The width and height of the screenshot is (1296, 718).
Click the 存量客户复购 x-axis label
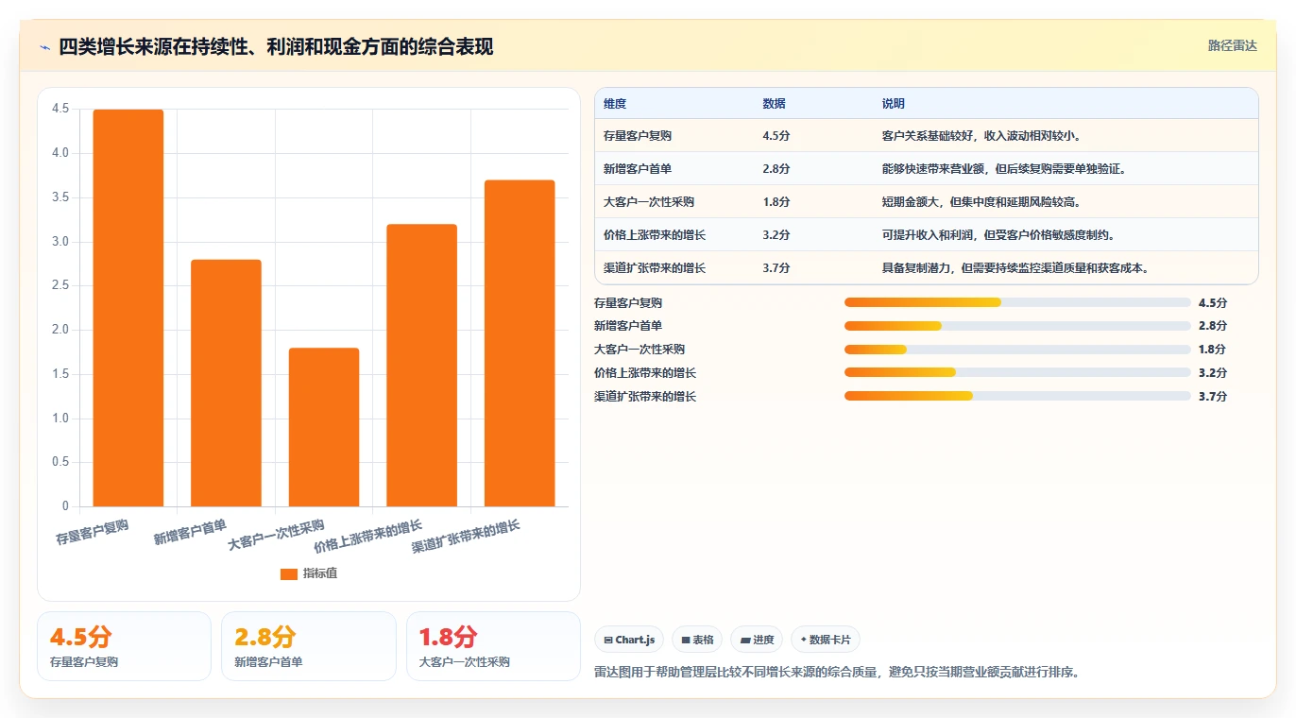pos(92,532)
